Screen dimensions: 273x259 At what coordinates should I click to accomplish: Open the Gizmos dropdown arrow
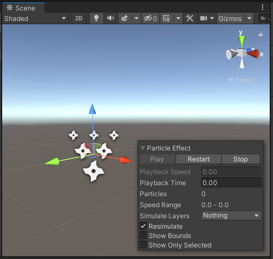click(249, 18)
